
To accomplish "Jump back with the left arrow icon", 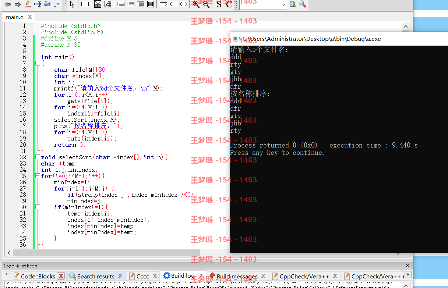I will coord(7,4).
